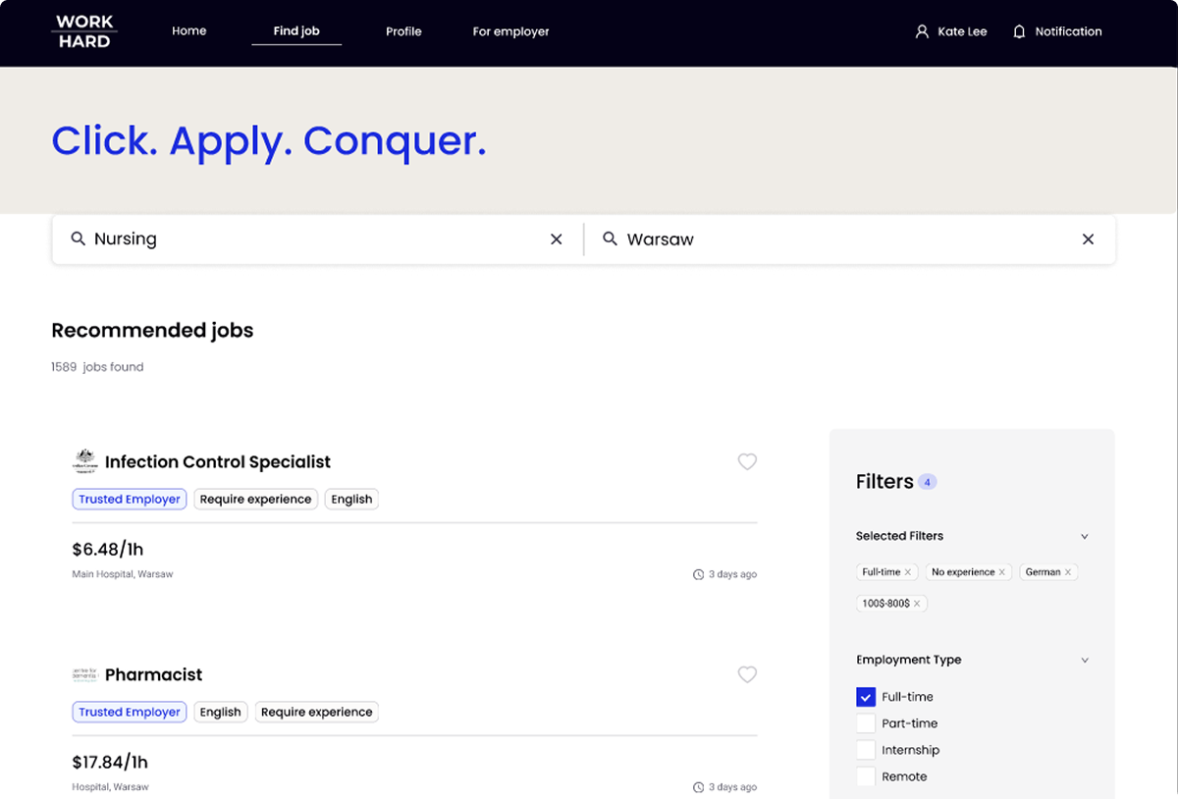Remove the Full-time selected filter chip
Image resolution: width=1178 pixels, height=799 pixels.
908,572
